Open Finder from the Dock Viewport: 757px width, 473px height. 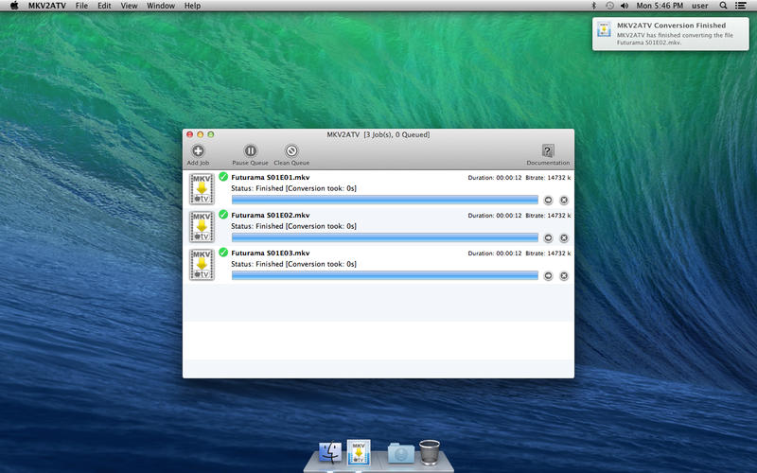(x=330, y=453)
